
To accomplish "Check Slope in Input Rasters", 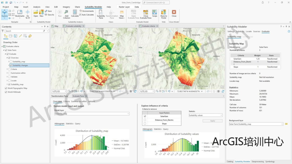I will tap(145, 123).
